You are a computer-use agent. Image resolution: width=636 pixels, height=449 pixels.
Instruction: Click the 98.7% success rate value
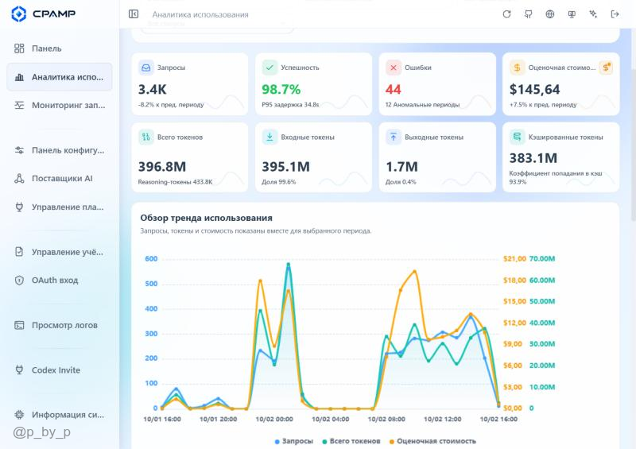[281, 89]
